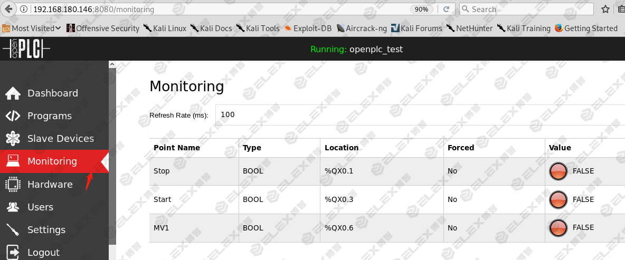Image resolution: width=625 pixels, height=260 pixels.
Task: Open Kali Tools bookmark
Action: pyautogui.click(x=258, y=28)
